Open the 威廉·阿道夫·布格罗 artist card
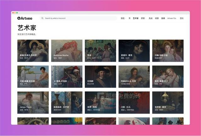The height and width of the screenshot is (136, 201). click(33, 51)
